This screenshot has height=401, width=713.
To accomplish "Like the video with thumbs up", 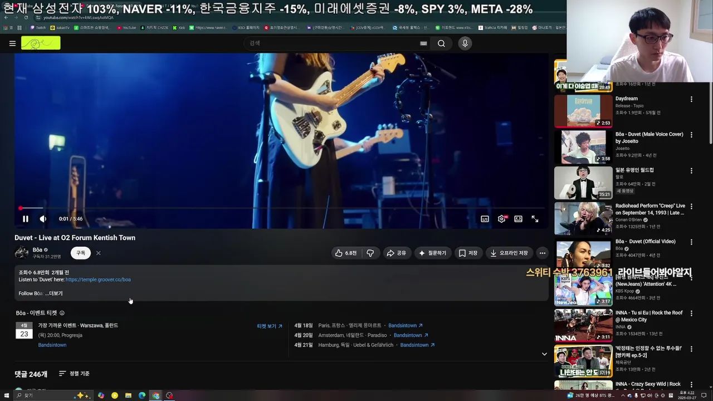I will pyautogui.click(x=346, y=253).
